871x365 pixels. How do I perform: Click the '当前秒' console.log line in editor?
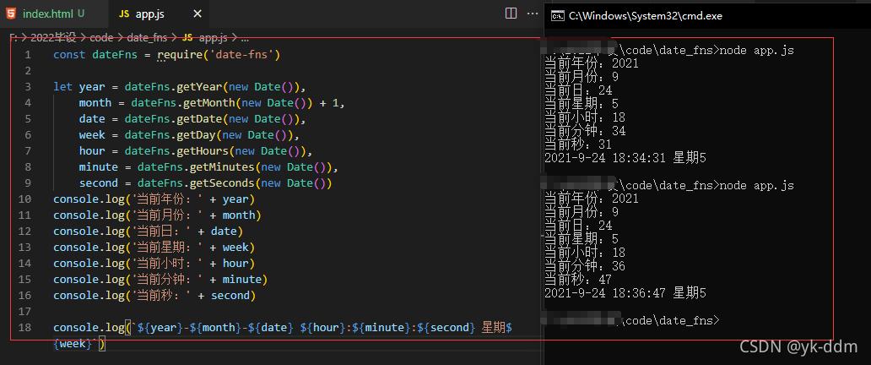[154, 296]
